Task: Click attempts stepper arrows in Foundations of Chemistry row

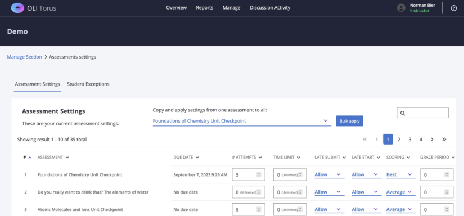Action: (259, 175)
